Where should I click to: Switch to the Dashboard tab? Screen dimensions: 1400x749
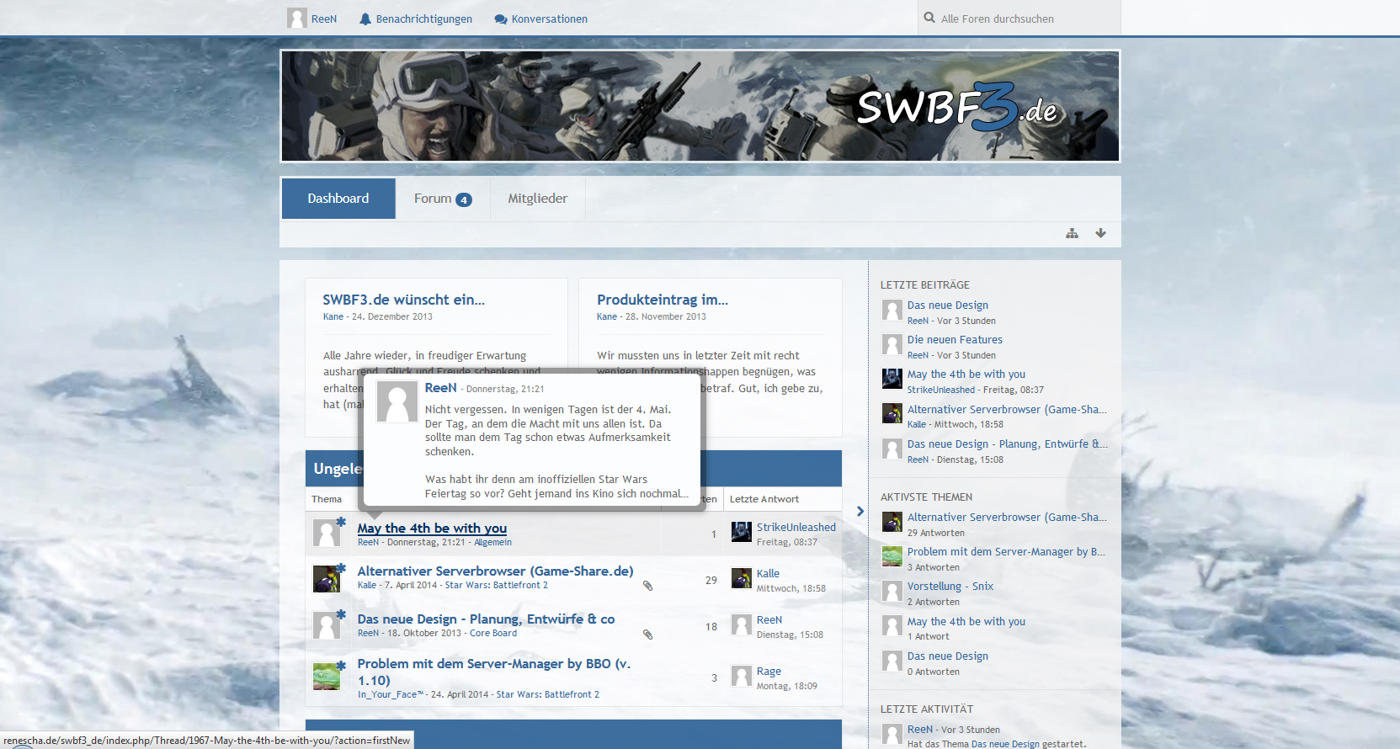338,199
